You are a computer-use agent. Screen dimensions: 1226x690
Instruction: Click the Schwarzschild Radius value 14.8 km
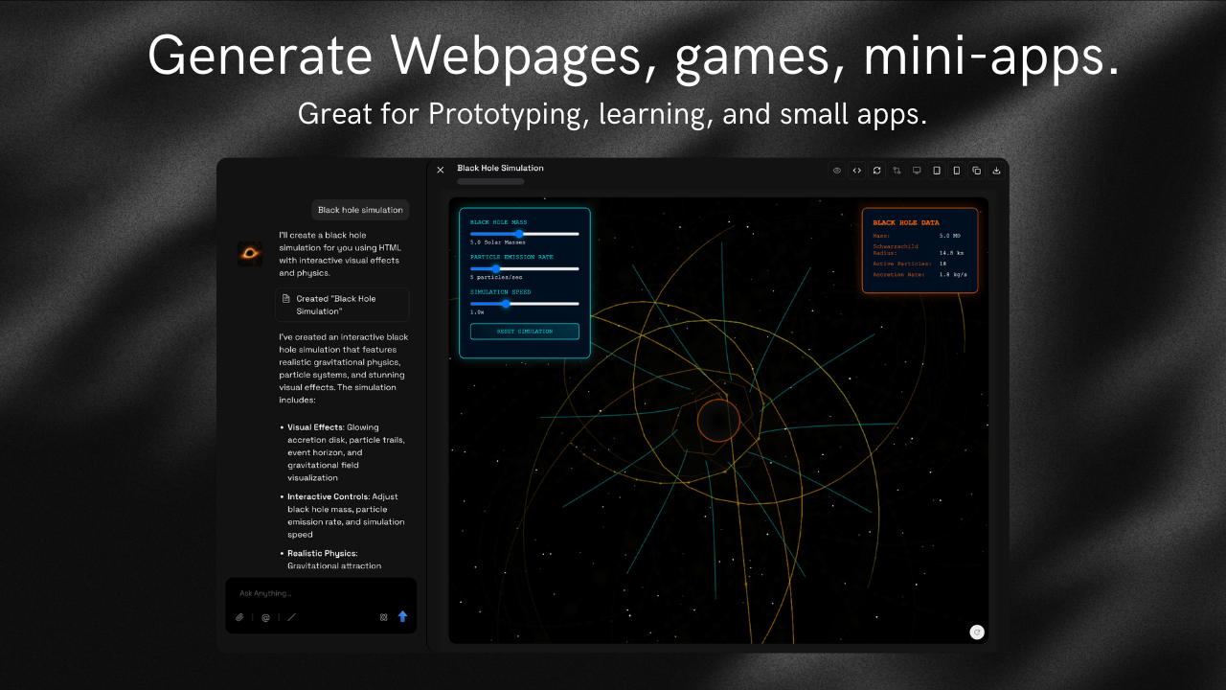951,253
